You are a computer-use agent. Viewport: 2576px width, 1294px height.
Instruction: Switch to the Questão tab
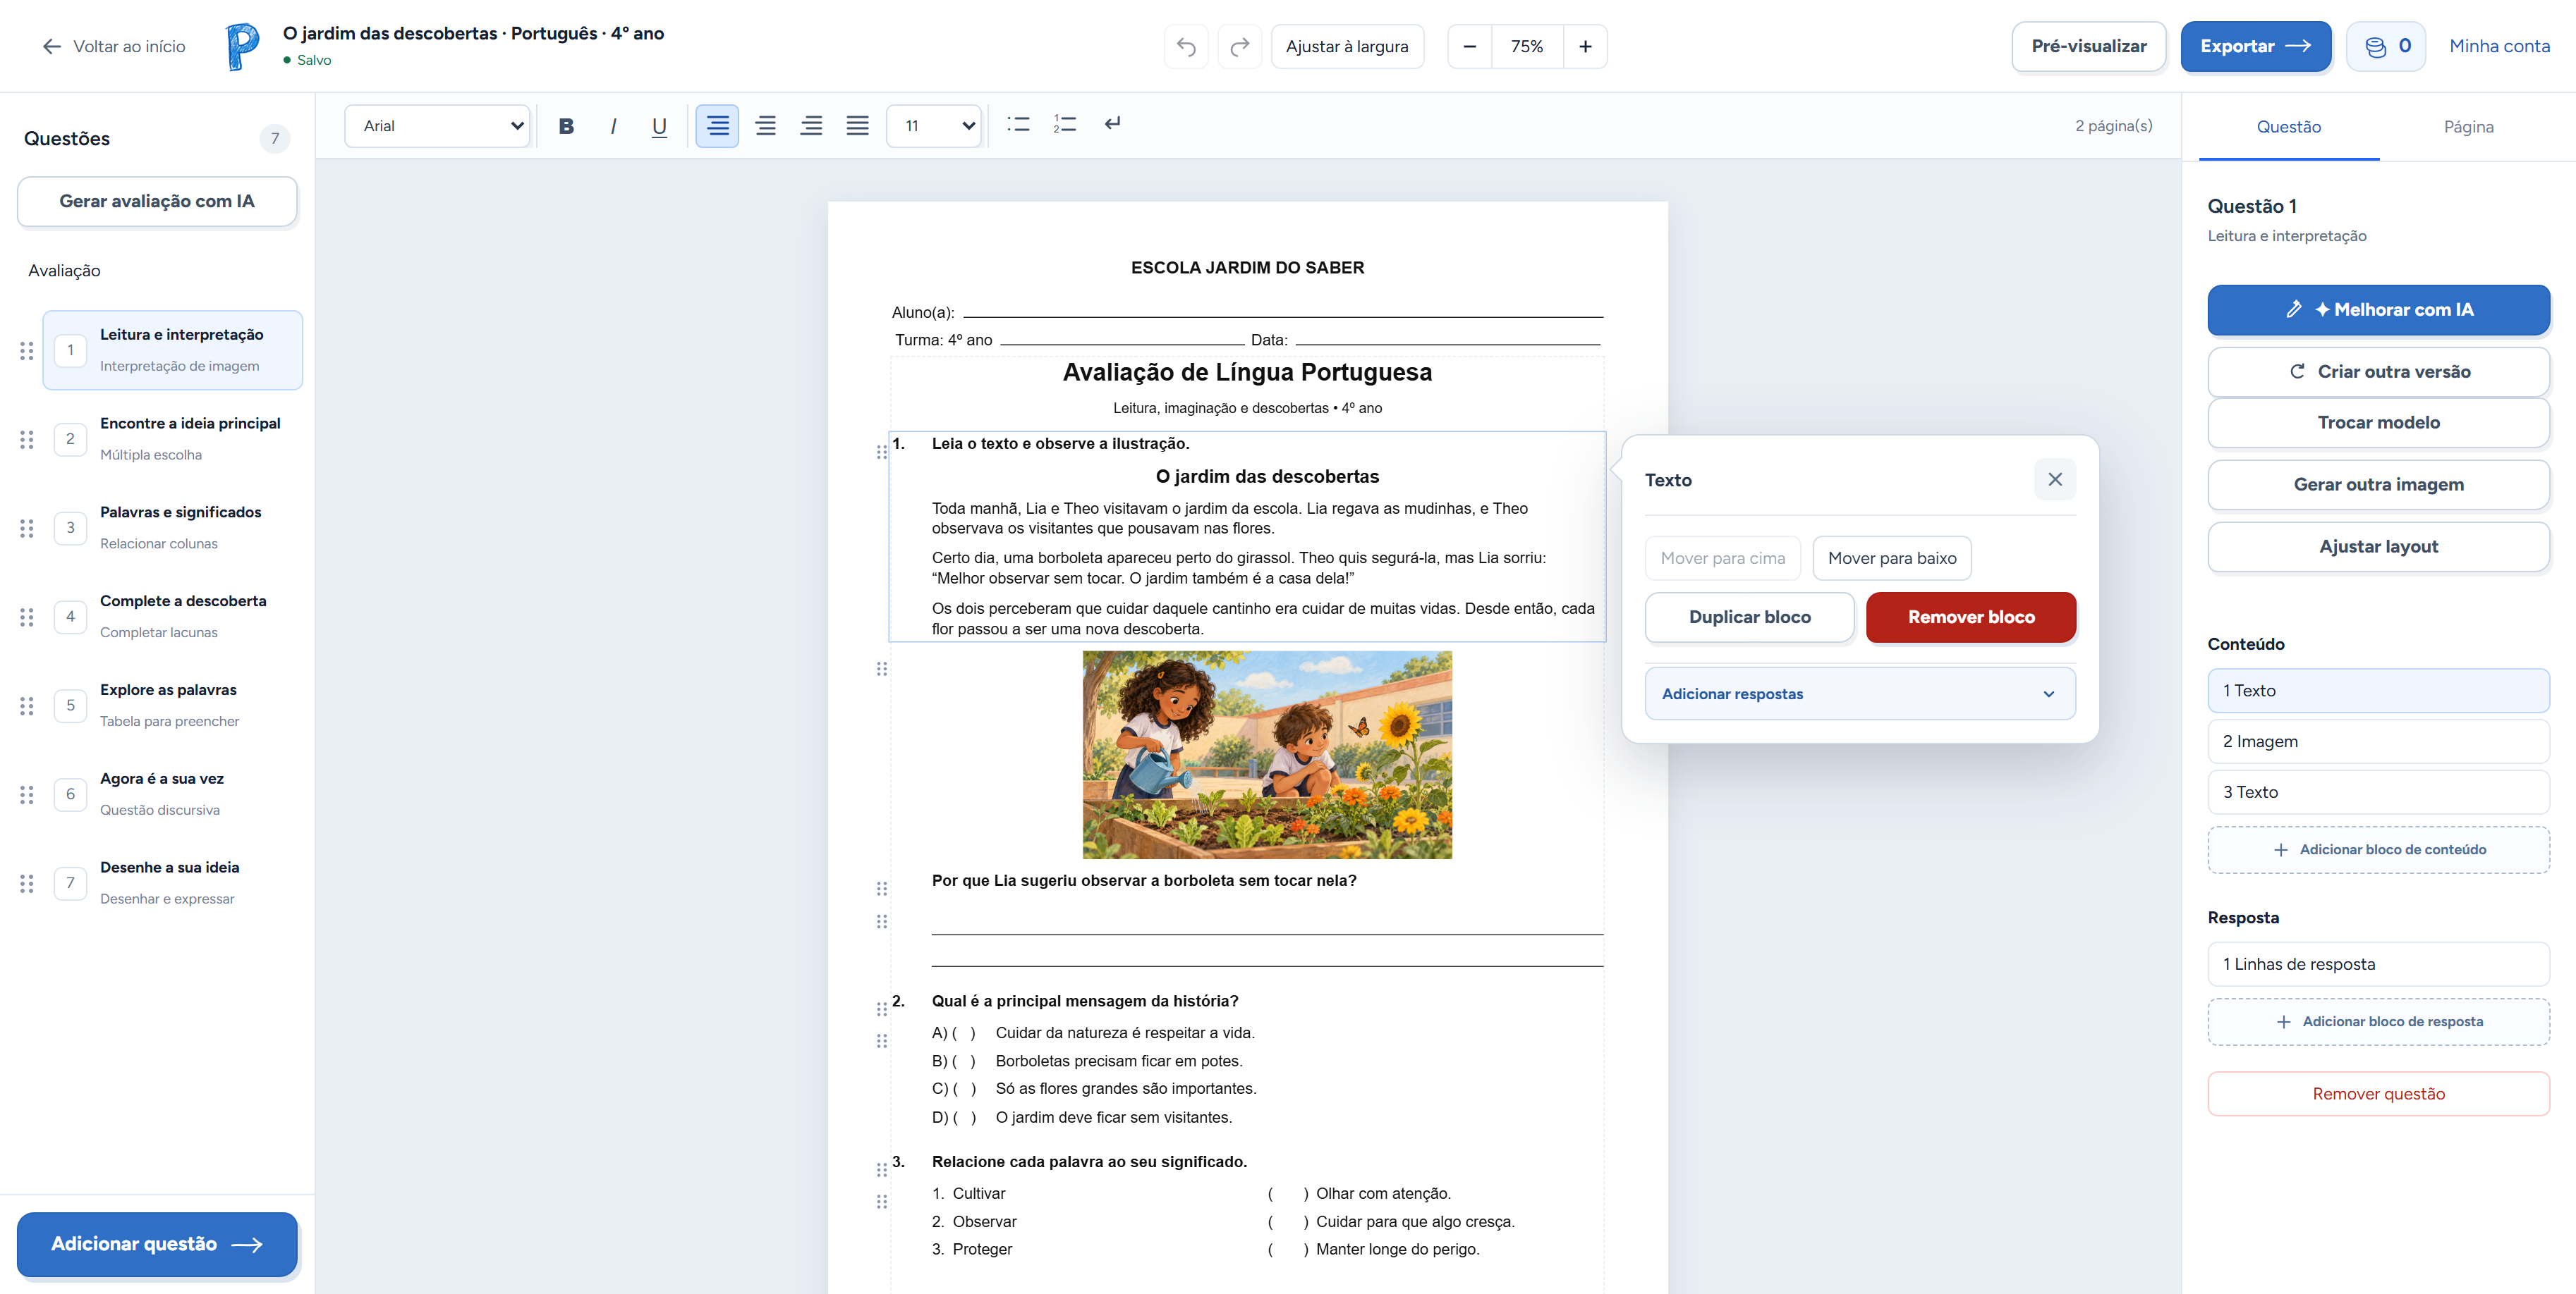tap(2288, 127)
